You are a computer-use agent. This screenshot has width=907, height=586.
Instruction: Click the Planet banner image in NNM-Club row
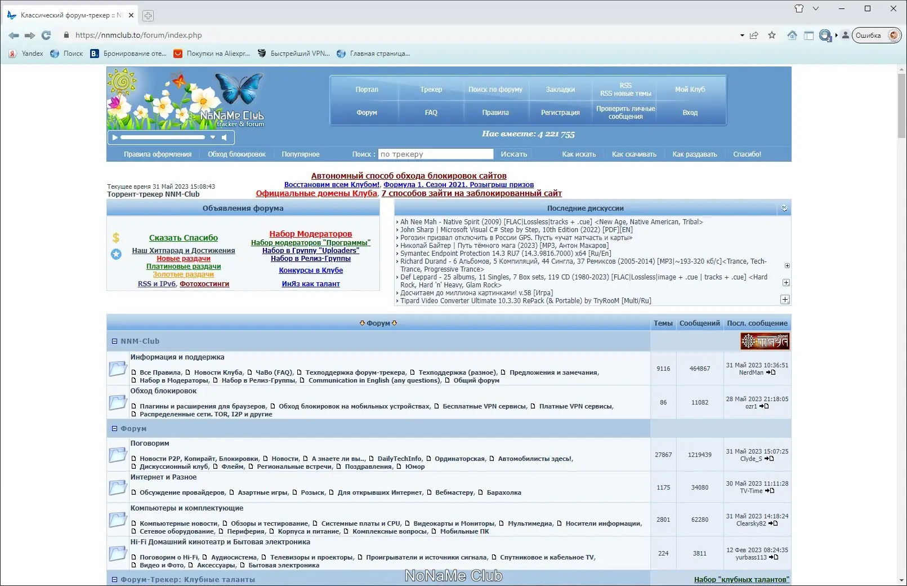coord(765,341)
